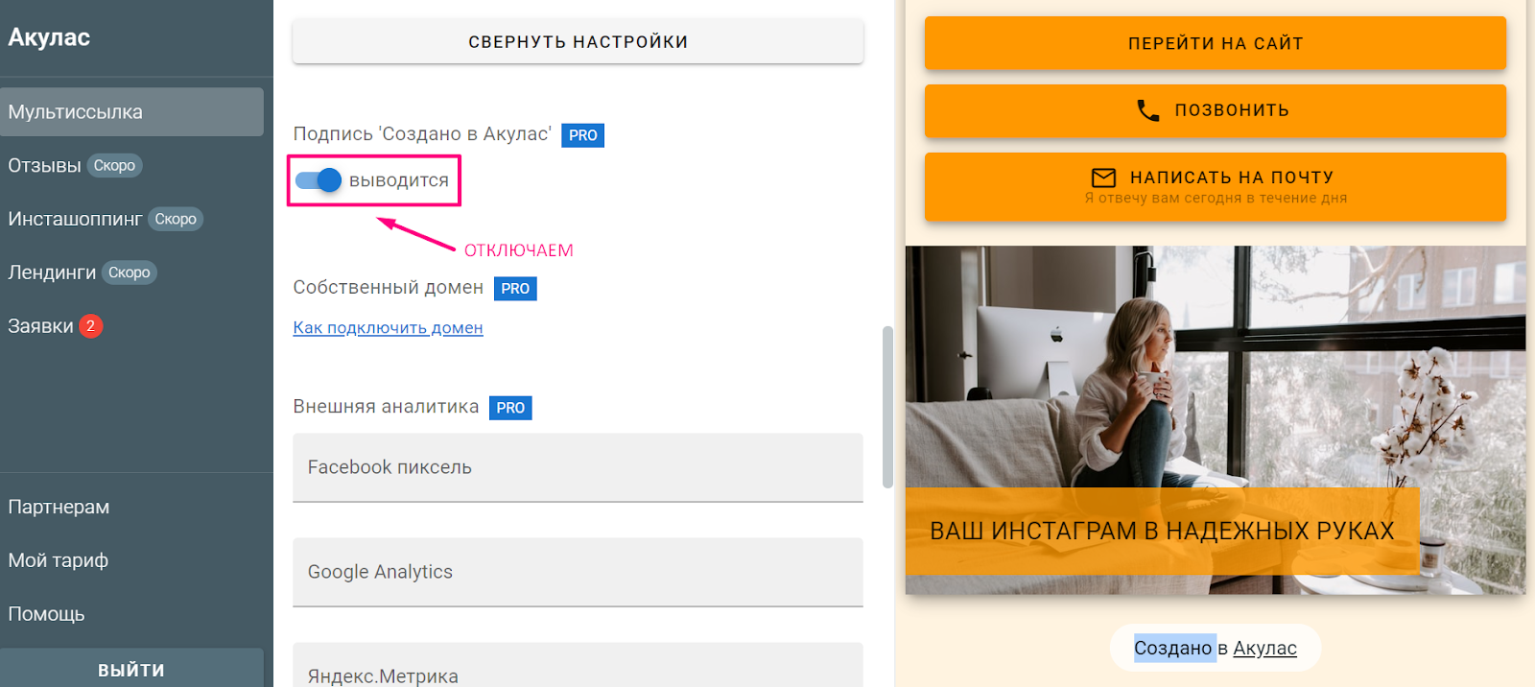1535x687 pixels.
Task: Collapse settings with СВЕРНУТЬ НАСТРОЙКИ
Action: coord(578,42)
